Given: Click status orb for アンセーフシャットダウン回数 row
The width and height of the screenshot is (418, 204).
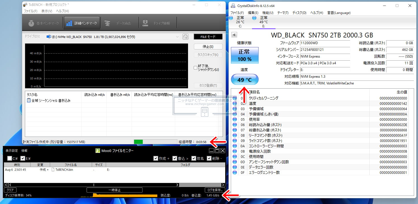Looking at the screenshot, I should (x=235, y=162).
